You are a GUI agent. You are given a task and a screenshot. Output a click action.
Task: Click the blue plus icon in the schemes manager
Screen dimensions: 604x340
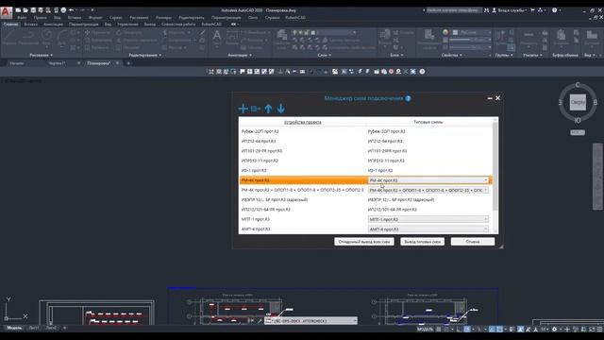[243, 109]
